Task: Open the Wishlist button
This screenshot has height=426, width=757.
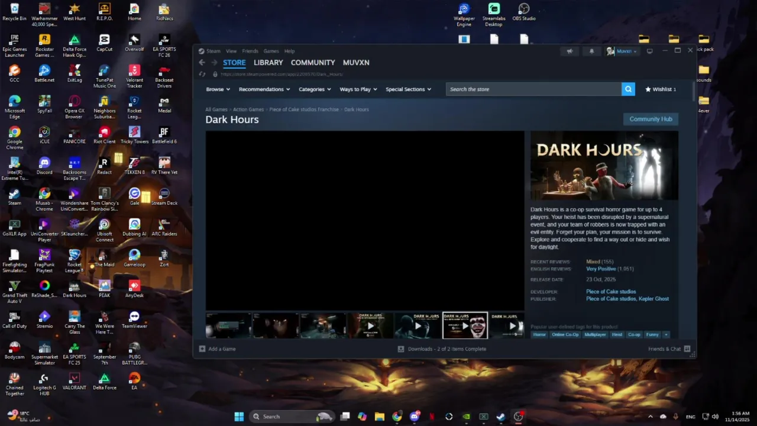Action: coord(661,89)
